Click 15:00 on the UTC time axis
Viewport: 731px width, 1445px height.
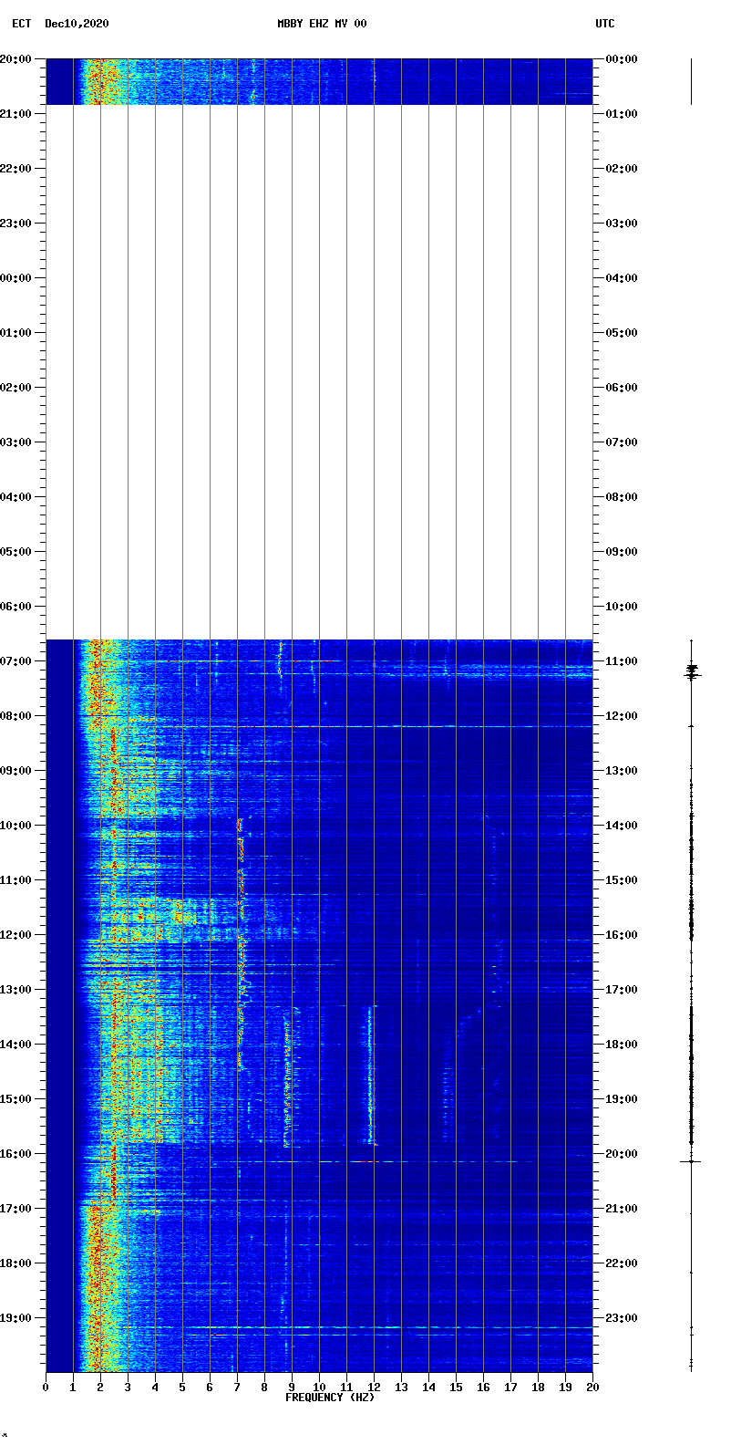[x=622, y=880]
